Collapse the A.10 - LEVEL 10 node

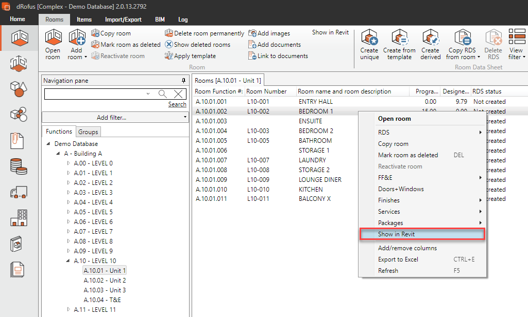click(x=69, y=261)
